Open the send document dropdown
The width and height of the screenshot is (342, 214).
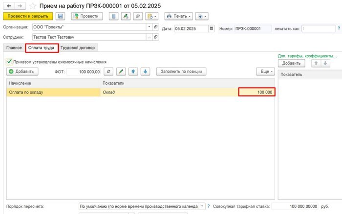point(202,16)
